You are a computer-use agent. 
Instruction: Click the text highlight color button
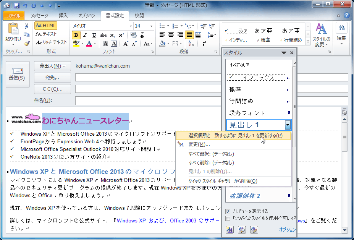point(76,44)
